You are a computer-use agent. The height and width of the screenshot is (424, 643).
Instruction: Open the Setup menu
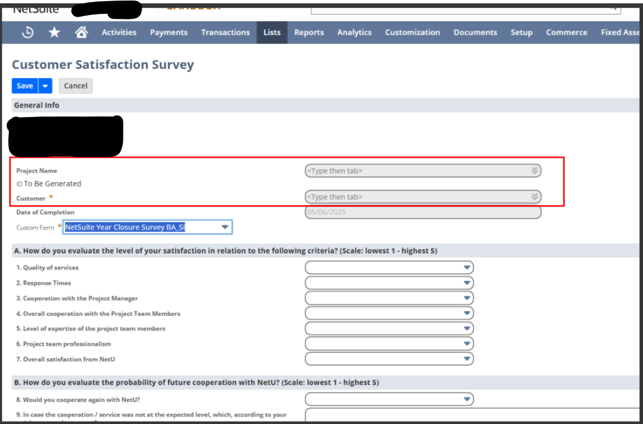coord(521,33)
